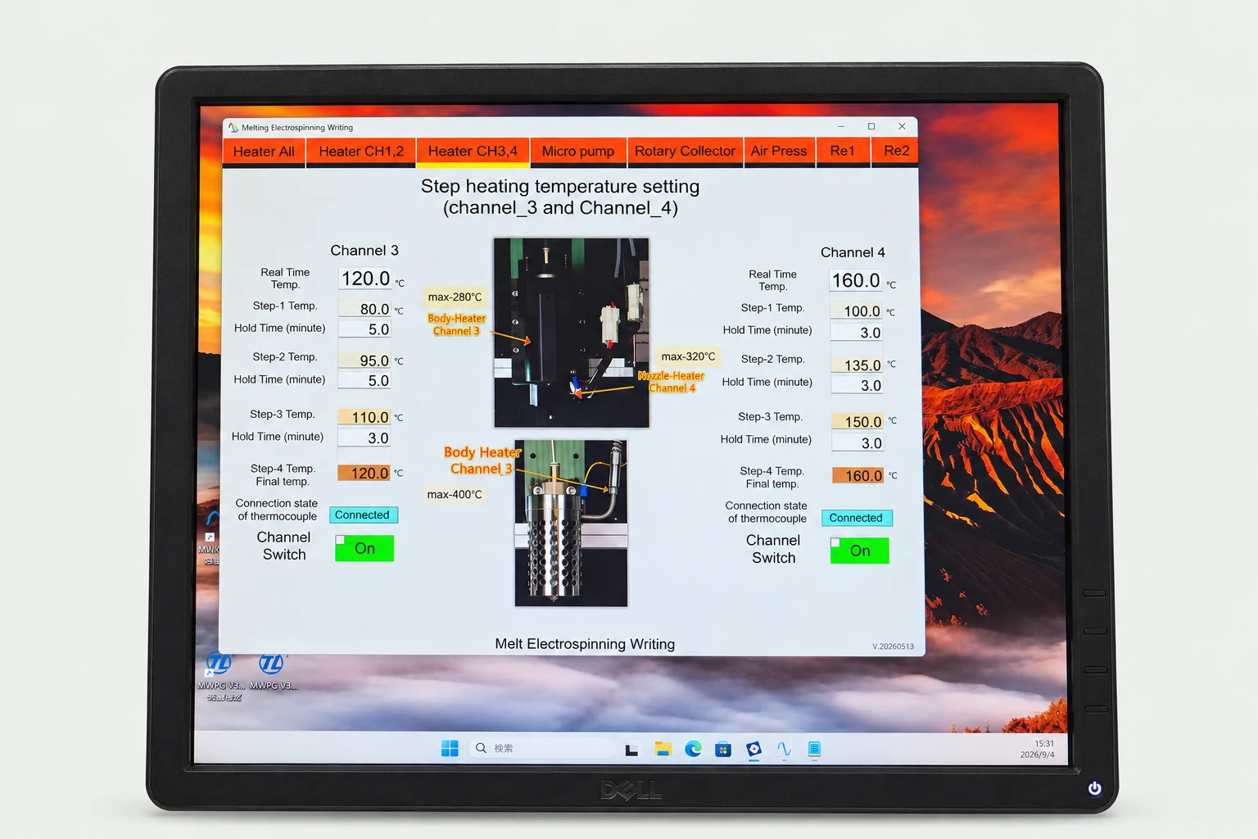Click the lower body heater photo
The height and width of the screenshot is (839, 1258).
571,524
